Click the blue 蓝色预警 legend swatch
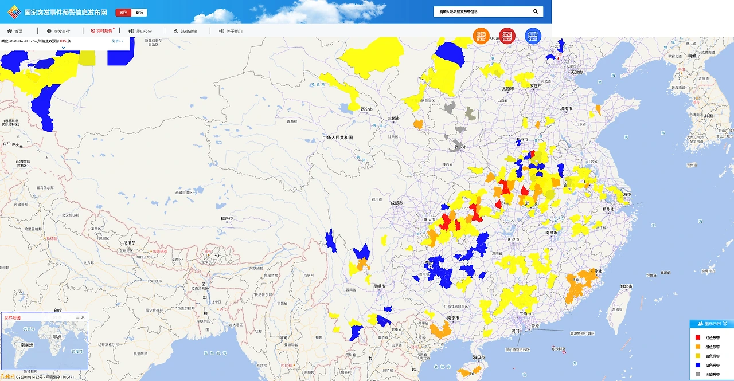The width and height of the screenshot is (734, 381). click(698, 365)
